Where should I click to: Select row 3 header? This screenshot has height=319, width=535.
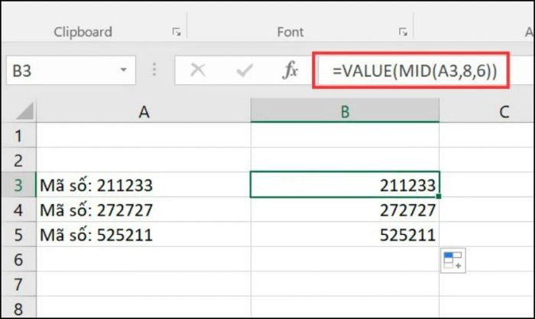(18, 185)
